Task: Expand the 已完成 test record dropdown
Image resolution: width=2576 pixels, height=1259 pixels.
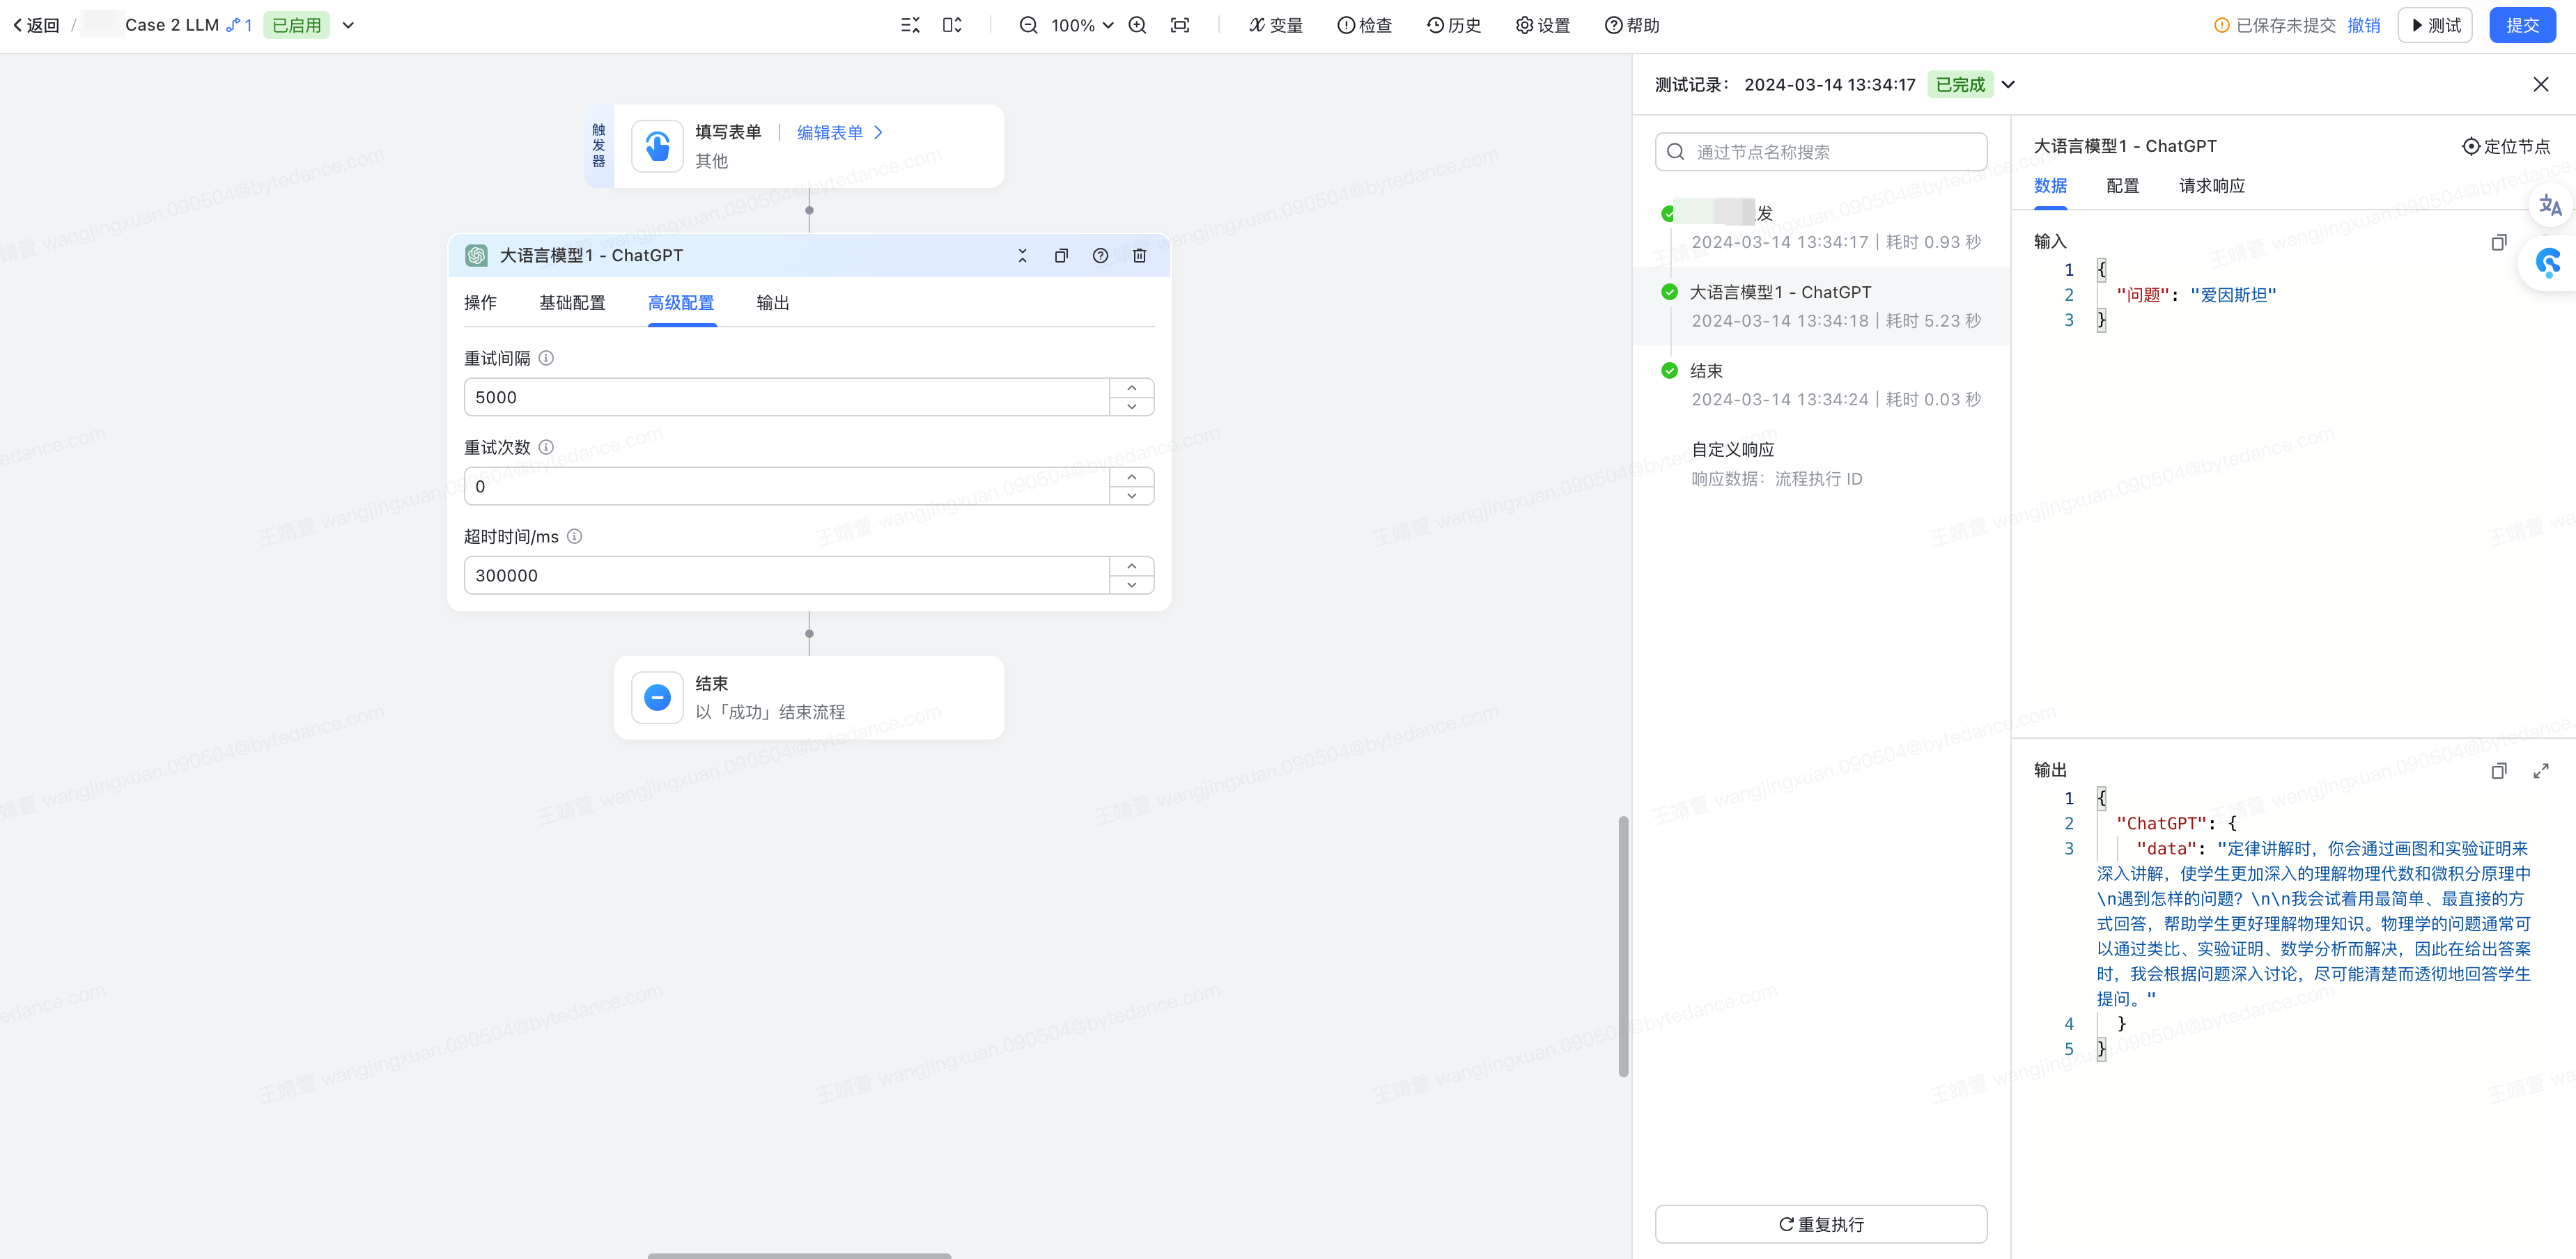Action: (x=2008, y=85)
